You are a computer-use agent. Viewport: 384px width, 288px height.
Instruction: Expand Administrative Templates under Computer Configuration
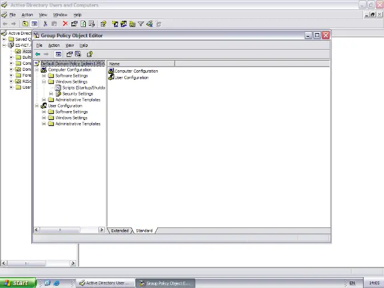click(44, 100)
